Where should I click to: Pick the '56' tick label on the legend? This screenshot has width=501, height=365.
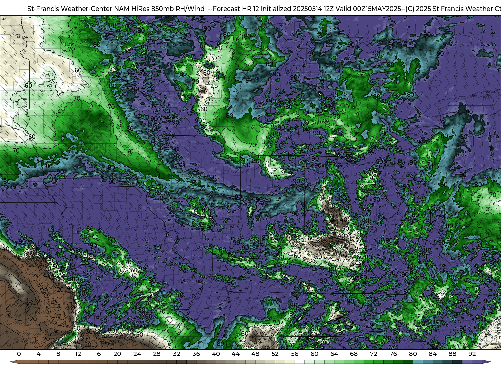click(295, 354)
